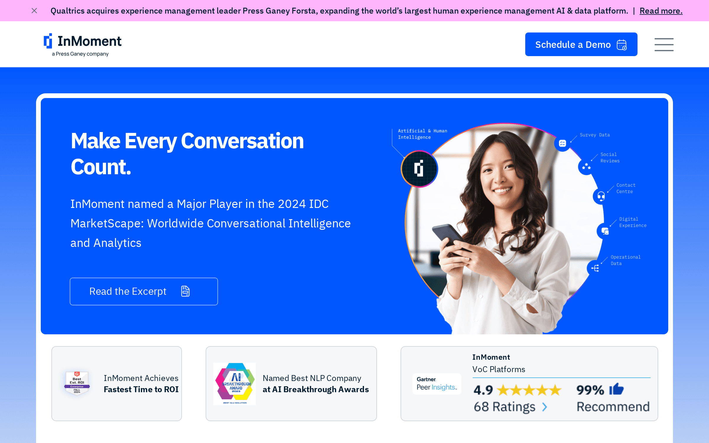Open the Fastest Time to ROI card text
The width and height of the screenshot is (709, 443).
(x=141, y=384)
